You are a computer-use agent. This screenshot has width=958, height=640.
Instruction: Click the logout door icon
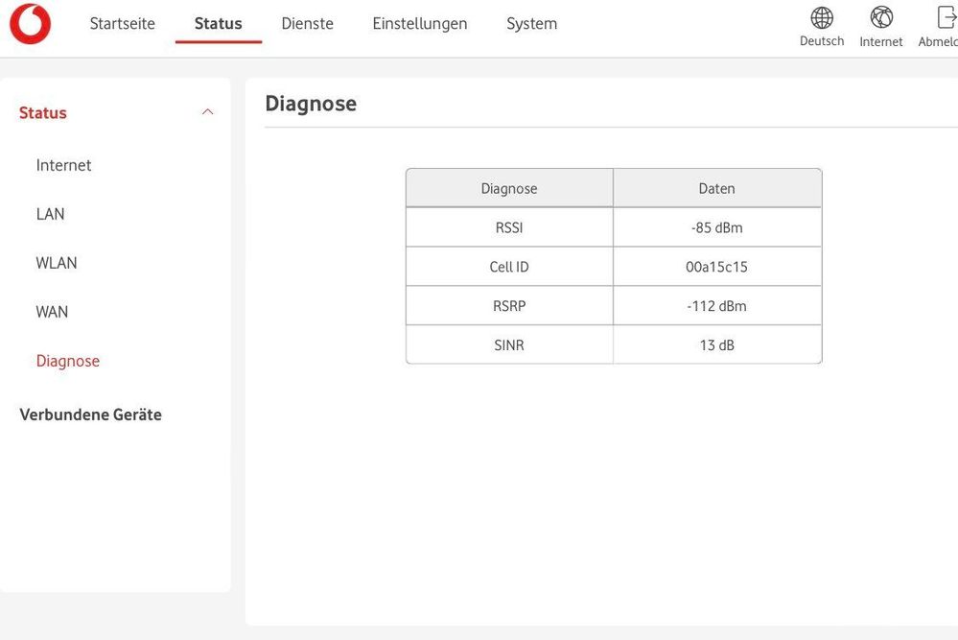[x=945, y=18]
